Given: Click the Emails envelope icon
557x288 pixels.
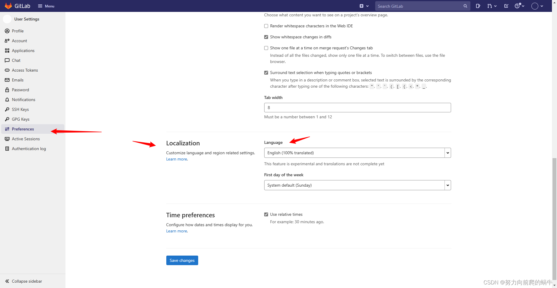Looking at the screenshot, I should [x=7, y=80].
